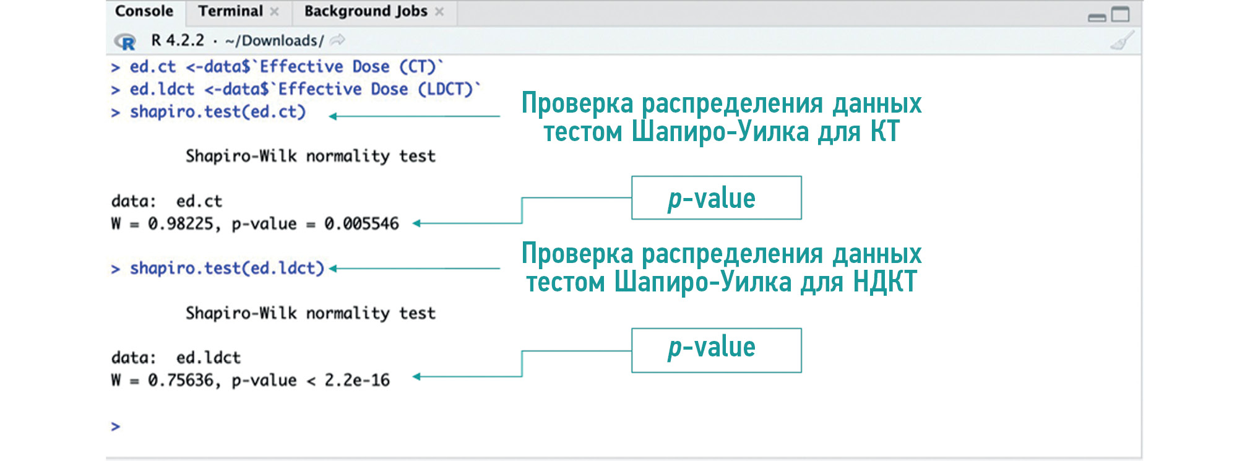Click the p-value = 0.005546 result line
Viewport: 1250px width, 461px height.
pos(255,223)
